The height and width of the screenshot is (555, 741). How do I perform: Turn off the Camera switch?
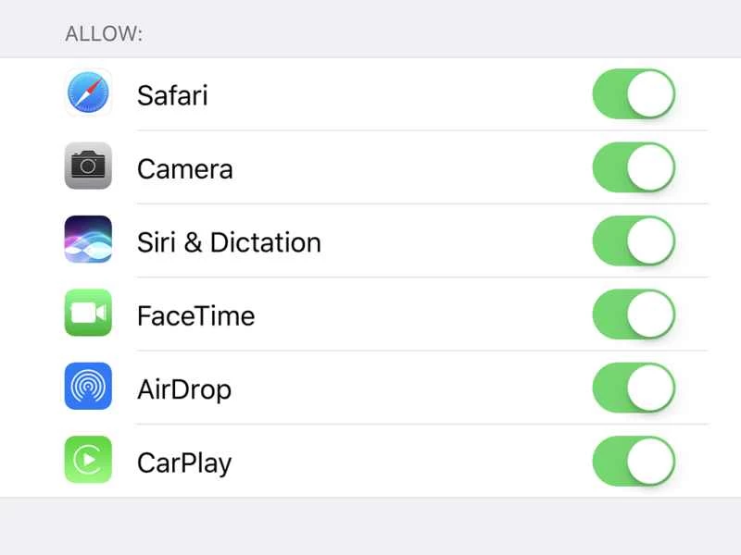coord(633,168)
